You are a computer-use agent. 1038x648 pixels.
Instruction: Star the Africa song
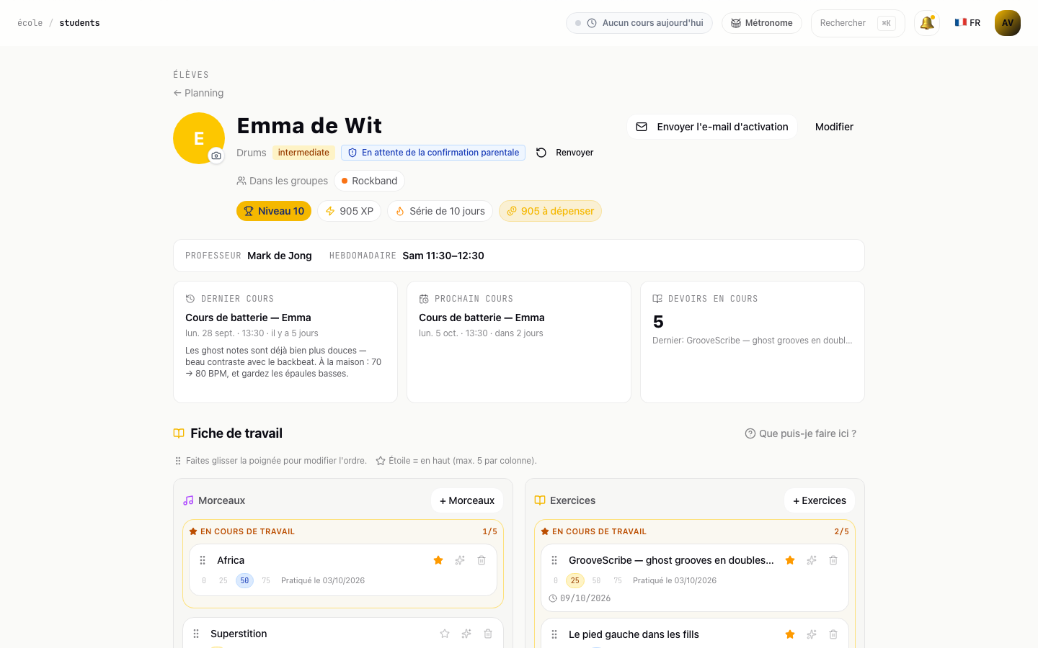point(438,560)
